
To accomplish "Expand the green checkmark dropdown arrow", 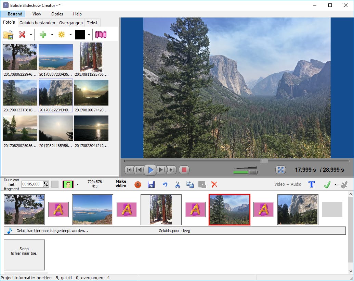I will pos(336,184).
